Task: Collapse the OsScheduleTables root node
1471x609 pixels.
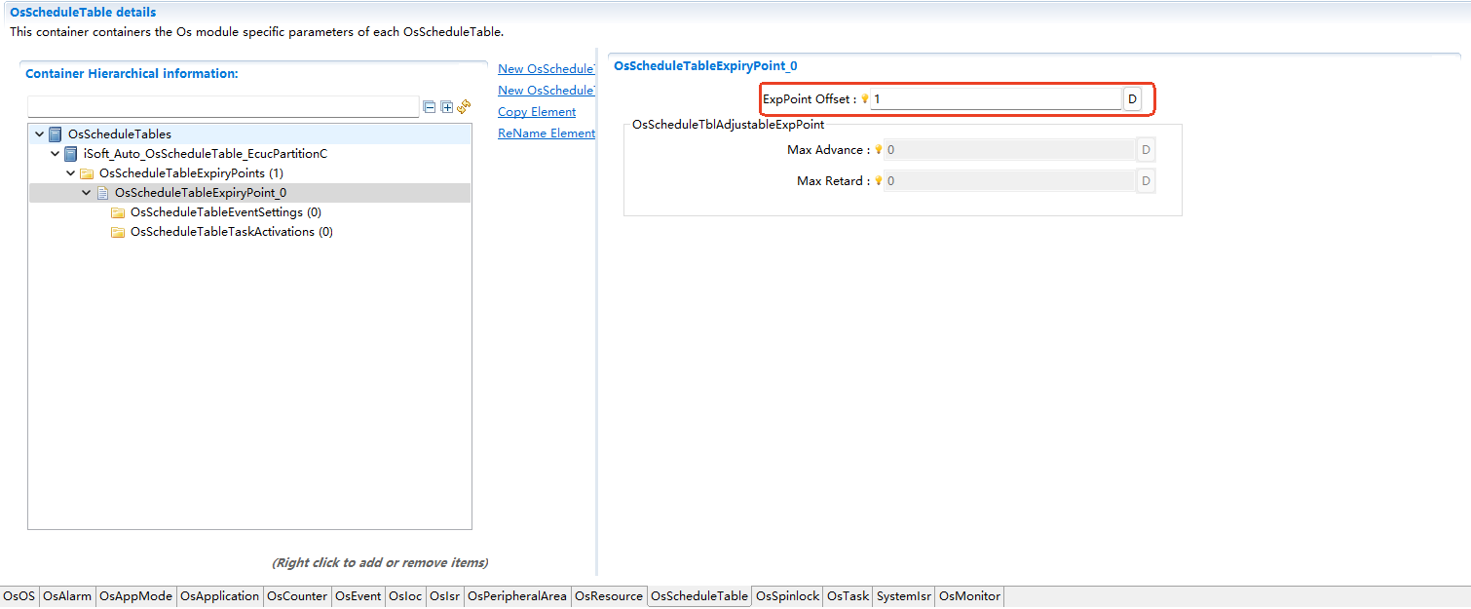Action: coord(39,134)
